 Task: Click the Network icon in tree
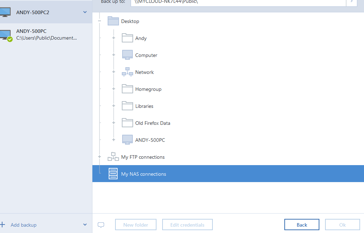[x=127, y=72]
